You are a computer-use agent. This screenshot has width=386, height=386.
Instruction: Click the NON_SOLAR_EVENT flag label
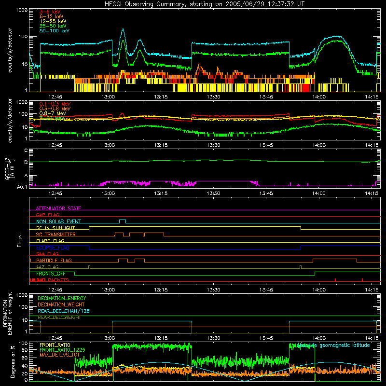click(58, 221)
